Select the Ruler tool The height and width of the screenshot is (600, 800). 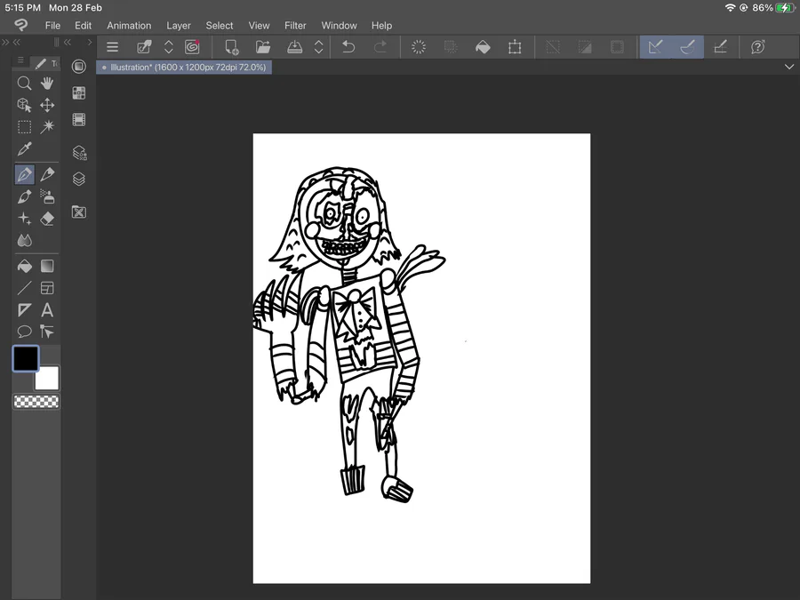(x=24, y=310)
